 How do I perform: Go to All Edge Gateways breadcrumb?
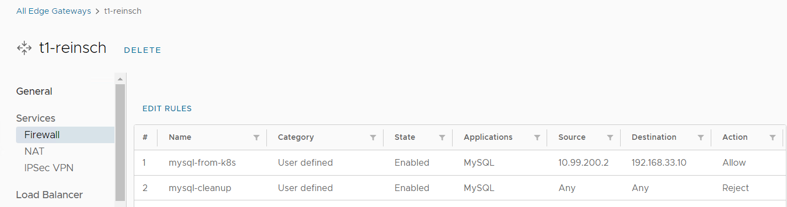[54, 11]
